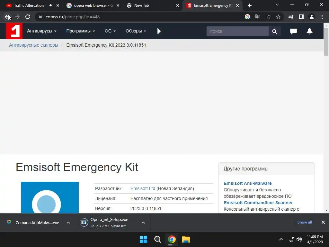329x247 pixels.
Task: Open the Chrome profile icon
Action: tap(312, 17)
